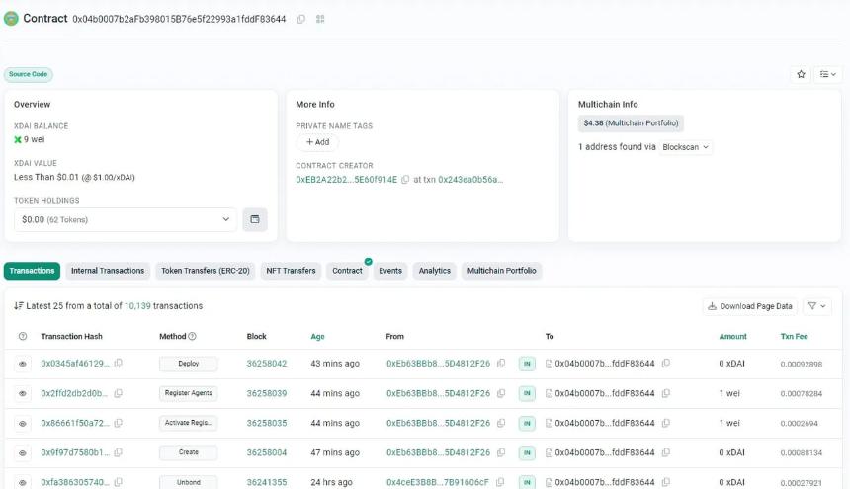Copy To address in Create row
Viewport: 850px width, 489px height.
coord(666,452)
